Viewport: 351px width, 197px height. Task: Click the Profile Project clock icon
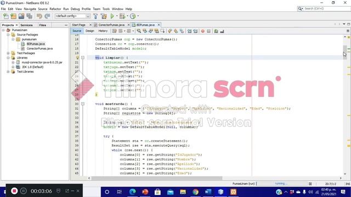click(x=133, y=16)
